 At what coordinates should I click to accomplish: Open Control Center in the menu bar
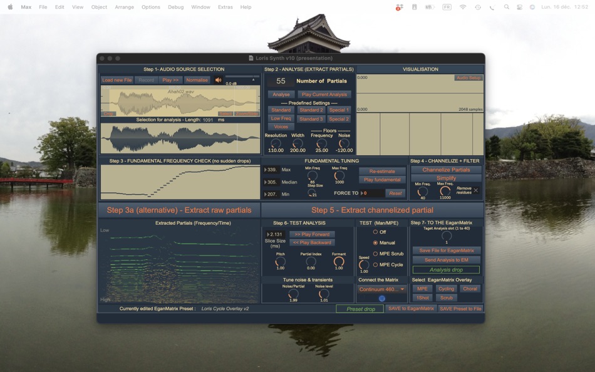pos(519,7)
